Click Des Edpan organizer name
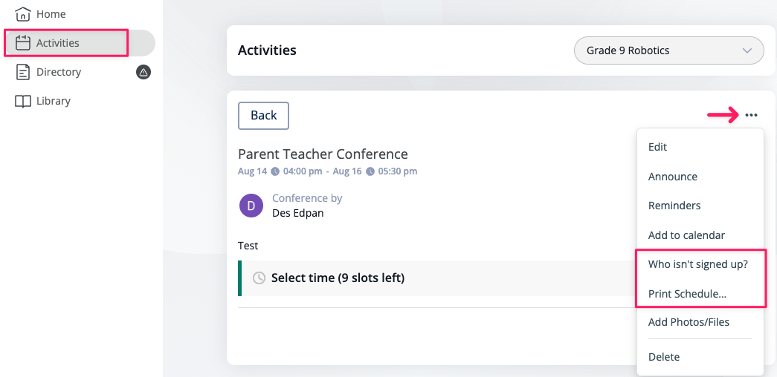777x377 pixels. tap(298, 213)
